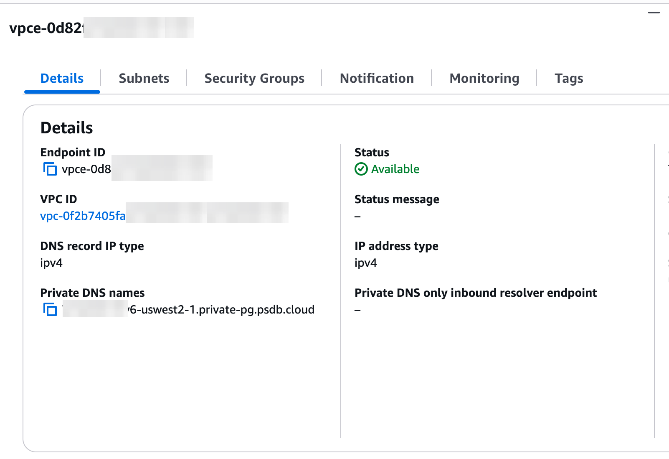Screen dimensions: 669x459
Task: Switch to the Subnets tab
Action: point(144,78)
